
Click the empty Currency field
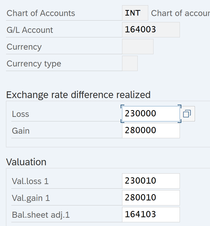pyautogui.click(x=137, y=47)
